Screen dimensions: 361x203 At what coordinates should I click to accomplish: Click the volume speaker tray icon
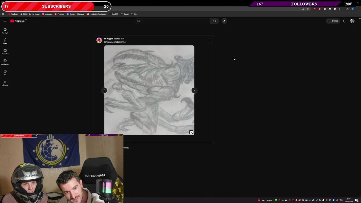(320, 200)
